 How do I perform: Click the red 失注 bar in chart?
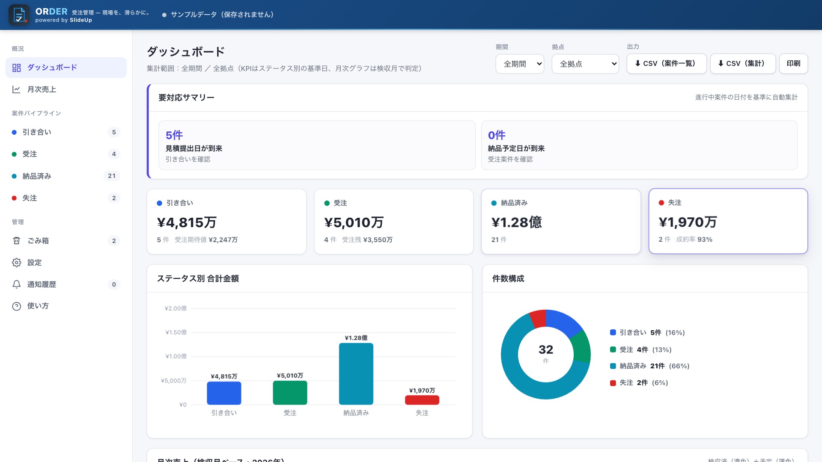pyautogui.click(x=422, y=400)
